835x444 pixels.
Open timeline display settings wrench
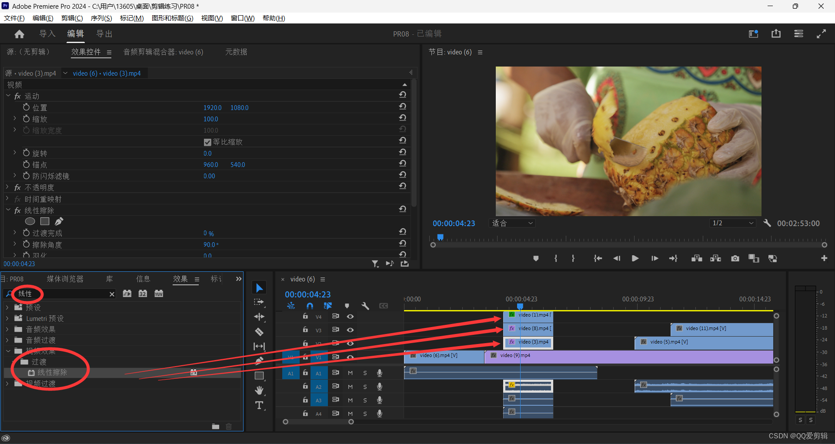click(365, 306)
